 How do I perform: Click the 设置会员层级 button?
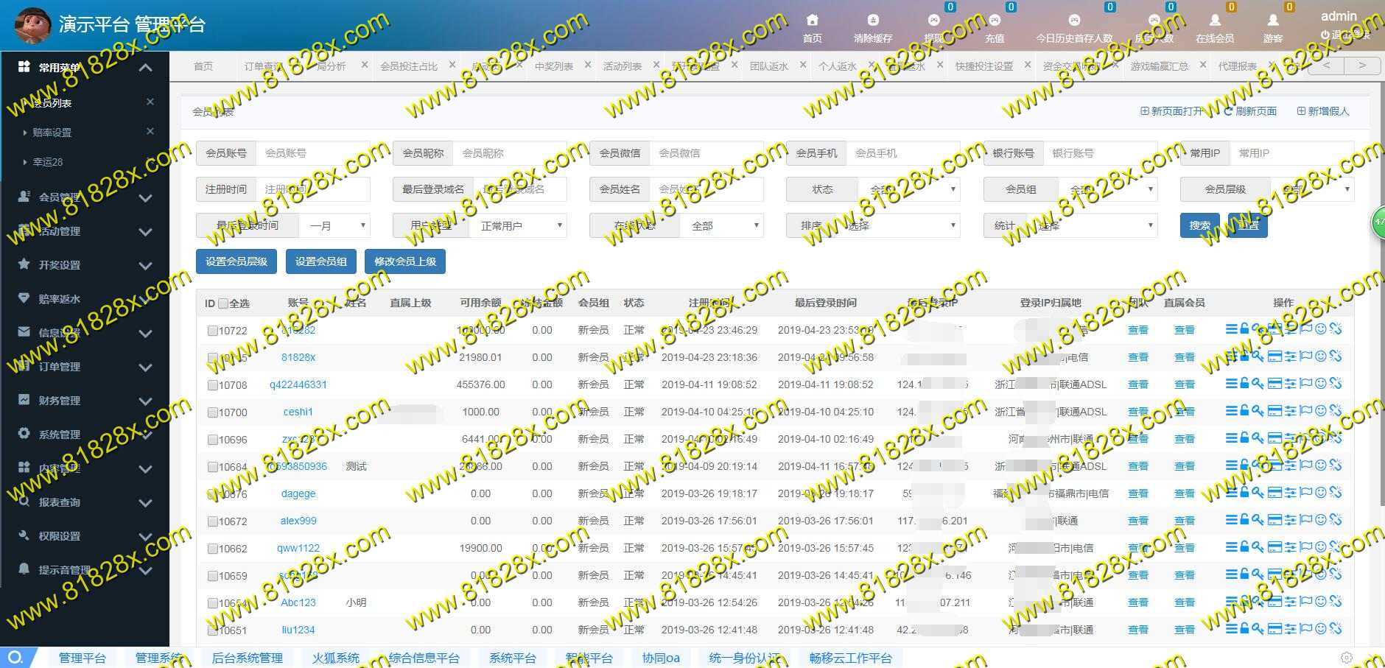tap(236, 261)
